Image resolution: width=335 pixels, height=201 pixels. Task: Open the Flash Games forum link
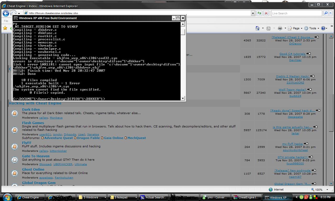tap(33, 123)
